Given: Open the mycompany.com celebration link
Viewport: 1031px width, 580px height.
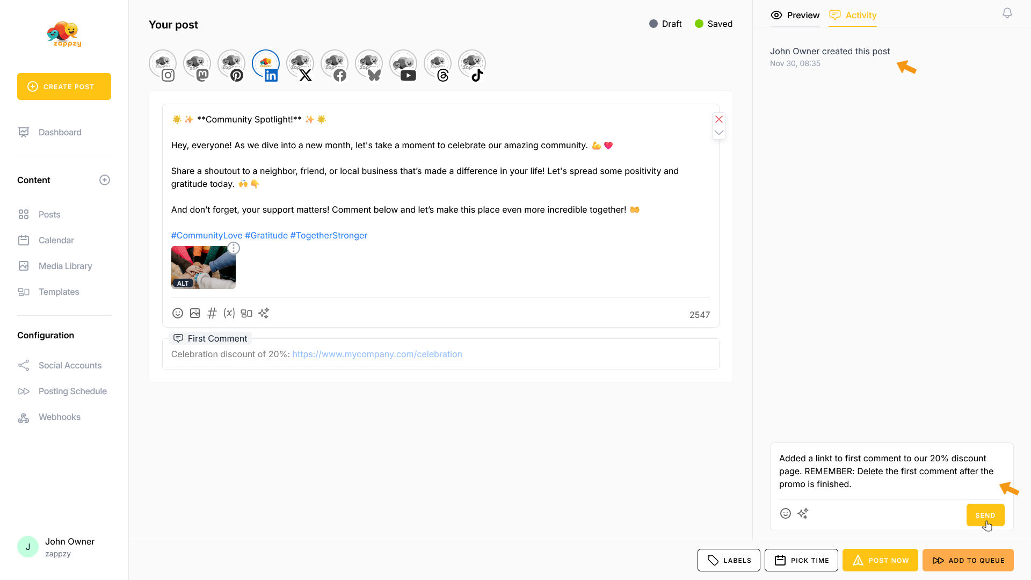Looking at the screenshot, I should [x=377, y=354].
